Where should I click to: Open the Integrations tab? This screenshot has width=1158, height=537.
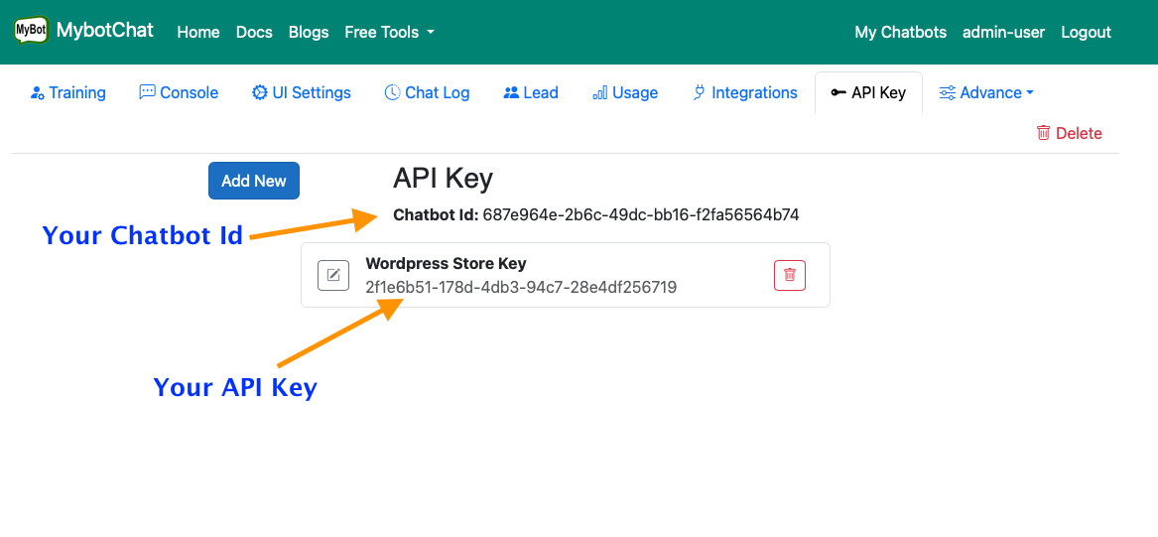tap(745, 93)
